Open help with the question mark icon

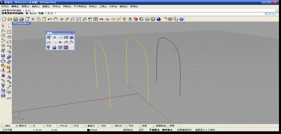[182, 19]
